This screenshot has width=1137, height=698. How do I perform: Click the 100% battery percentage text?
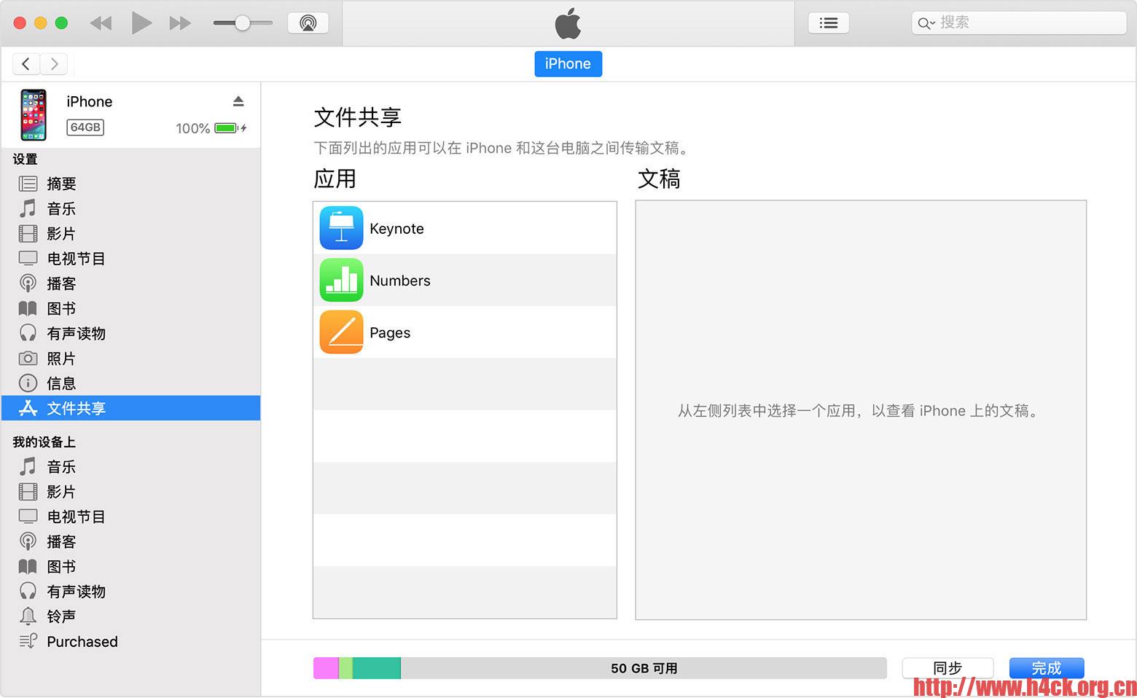pyautogui.click(x=193, y=128)
